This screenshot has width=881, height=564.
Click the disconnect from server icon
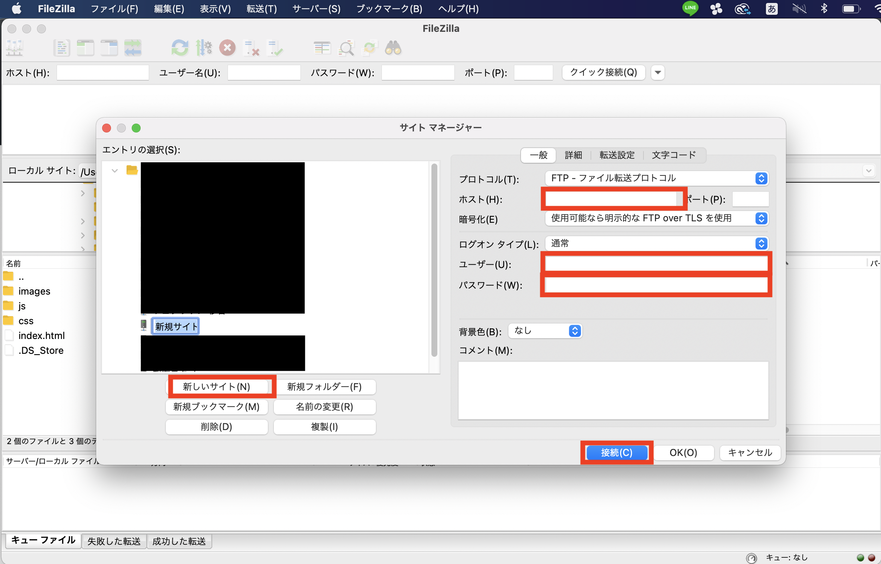tap(251, 48)
